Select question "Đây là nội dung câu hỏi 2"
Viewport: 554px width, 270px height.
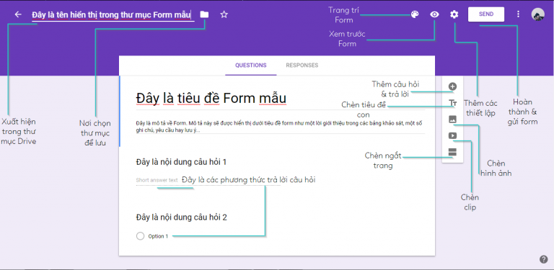pos(181,217)
